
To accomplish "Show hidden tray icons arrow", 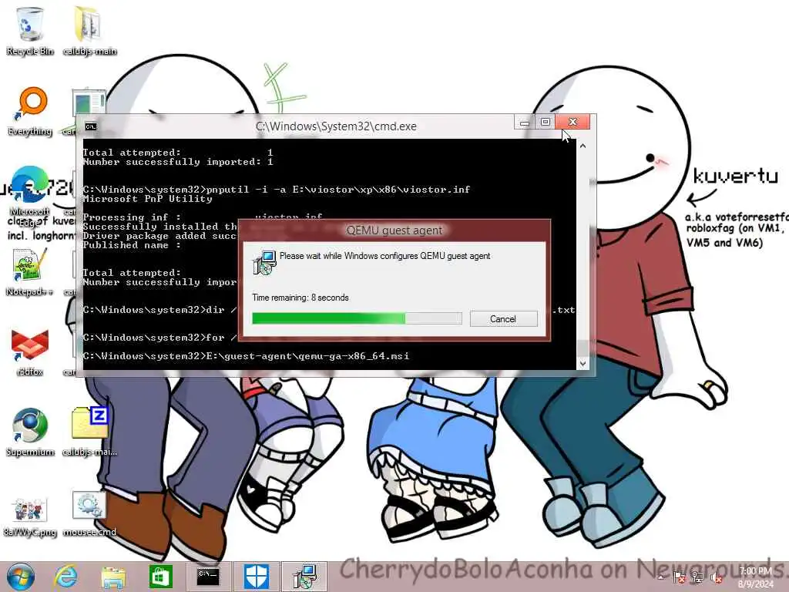I will click(660, 577).
